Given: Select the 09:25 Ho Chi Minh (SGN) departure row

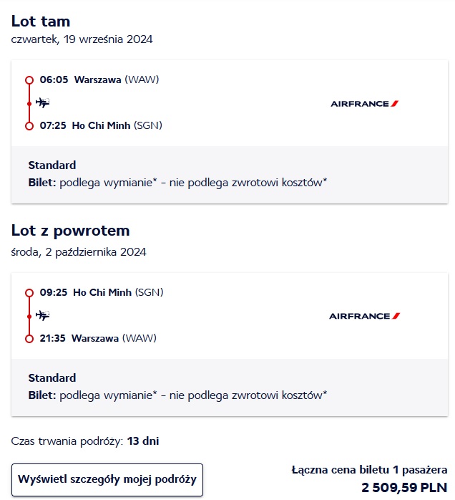Looking at the screenshot, I should coord(102,292).
